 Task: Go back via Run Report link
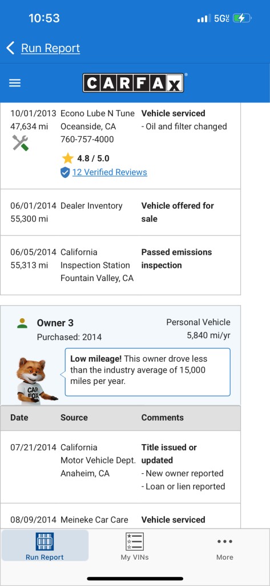pyautogui.click(x=50, y=48)
